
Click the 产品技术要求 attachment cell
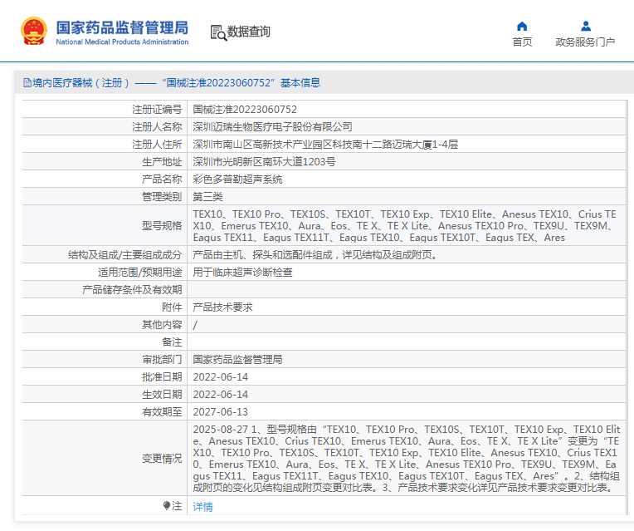coord(222,307)
